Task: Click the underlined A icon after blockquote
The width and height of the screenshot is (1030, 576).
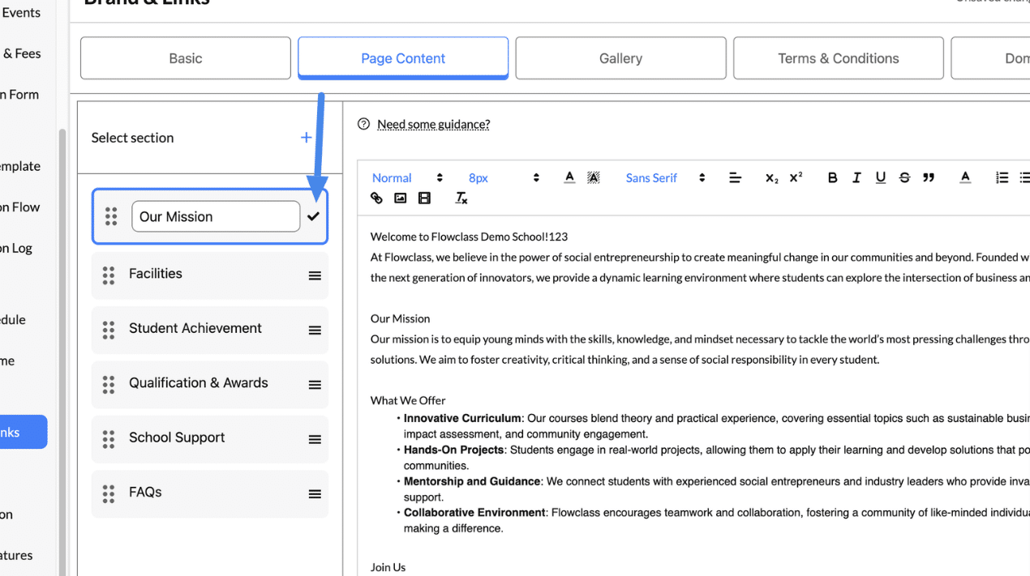Action: pyautogui.click(x=965, y=177)
